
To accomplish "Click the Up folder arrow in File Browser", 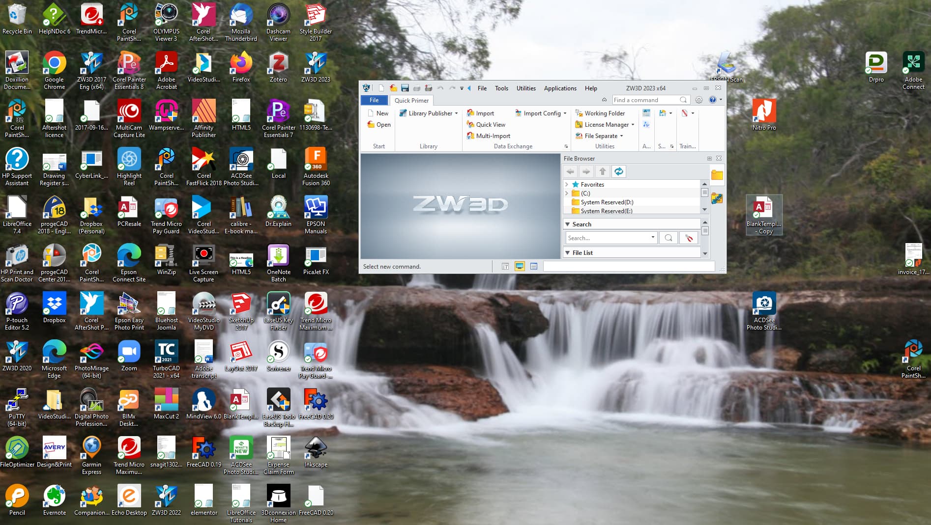I will [603, 171].
